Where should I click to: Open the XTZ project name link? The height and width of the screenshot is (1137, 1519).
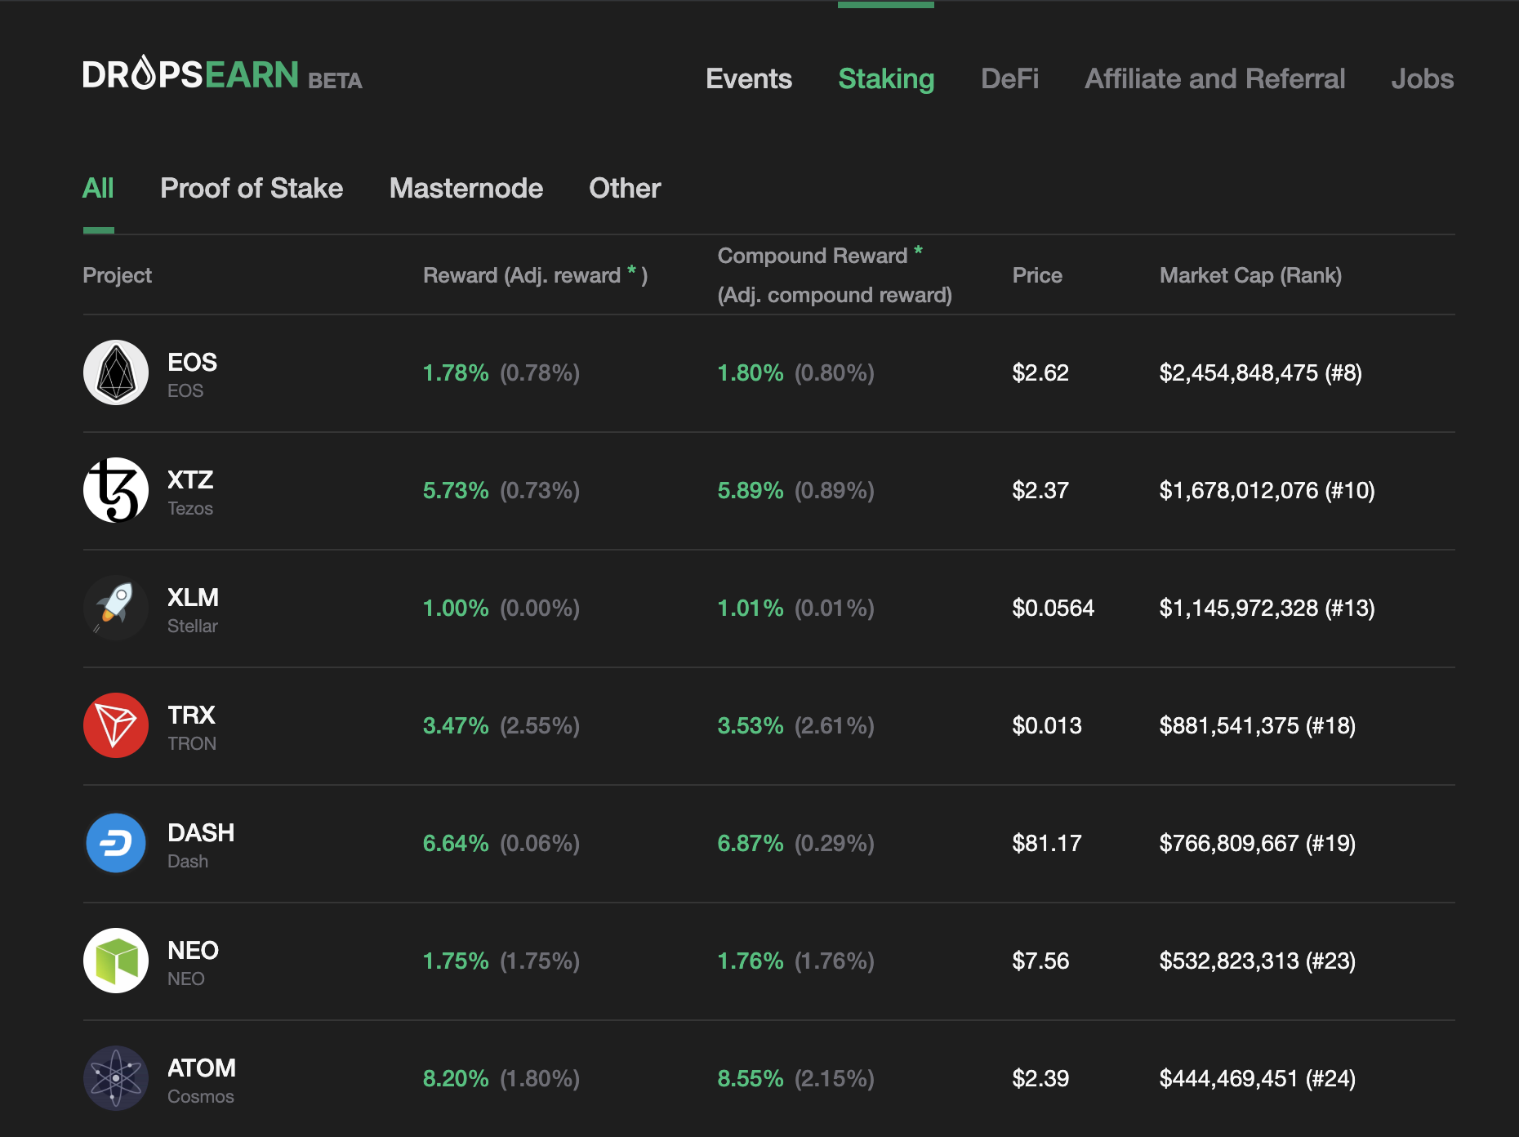coord(190,479)
